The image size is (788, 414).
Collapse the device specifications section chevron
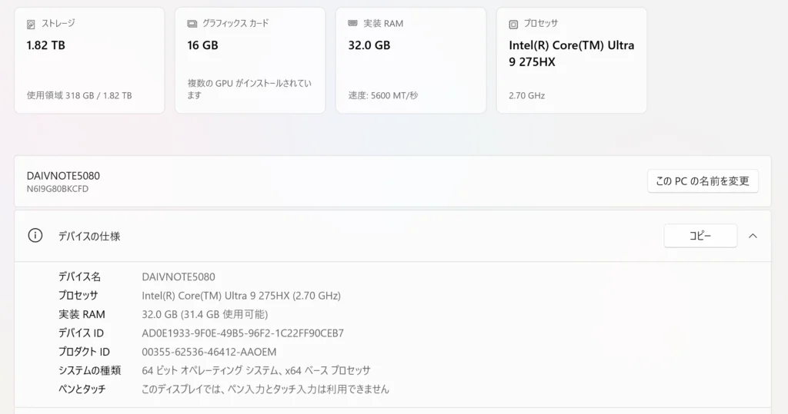753,236
